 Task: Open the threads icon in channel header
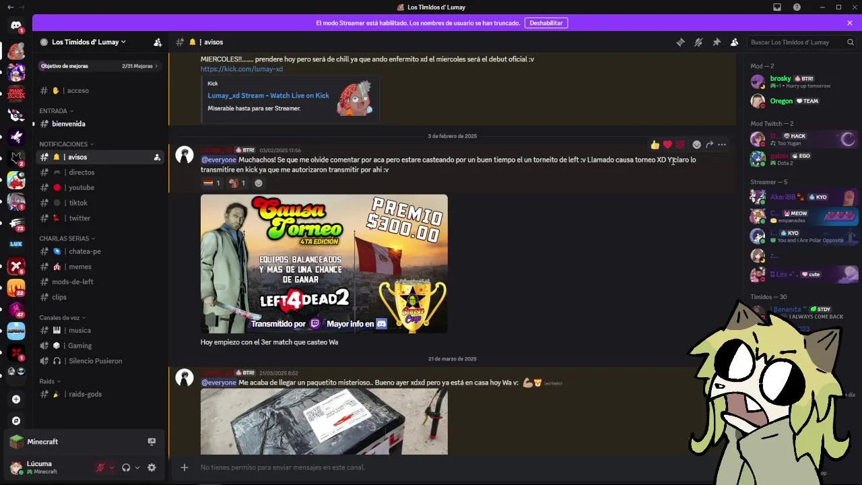(680, 42)
